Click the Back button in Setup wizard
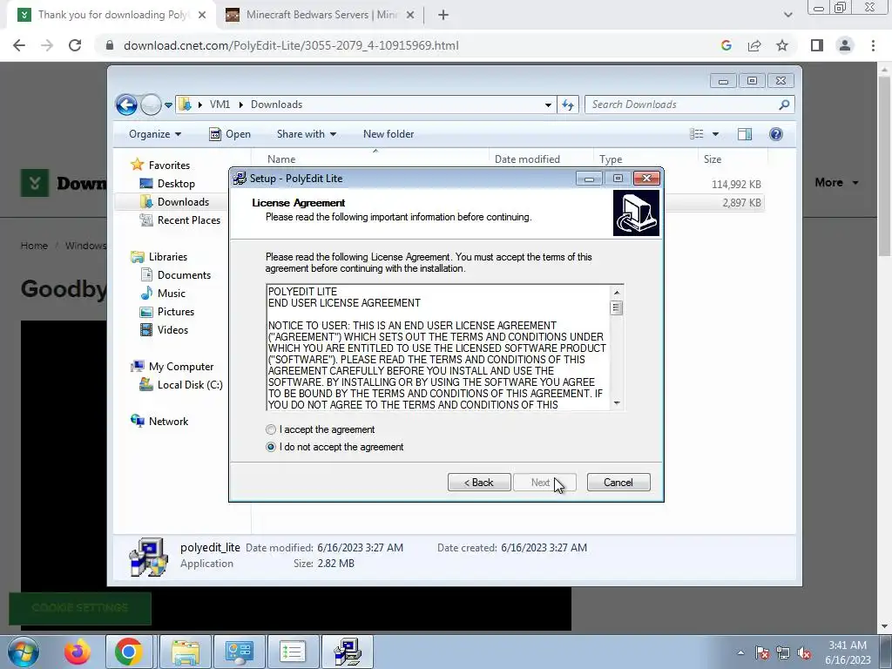The width and height of the screenshot is (892, 669). tap(479, 483)
